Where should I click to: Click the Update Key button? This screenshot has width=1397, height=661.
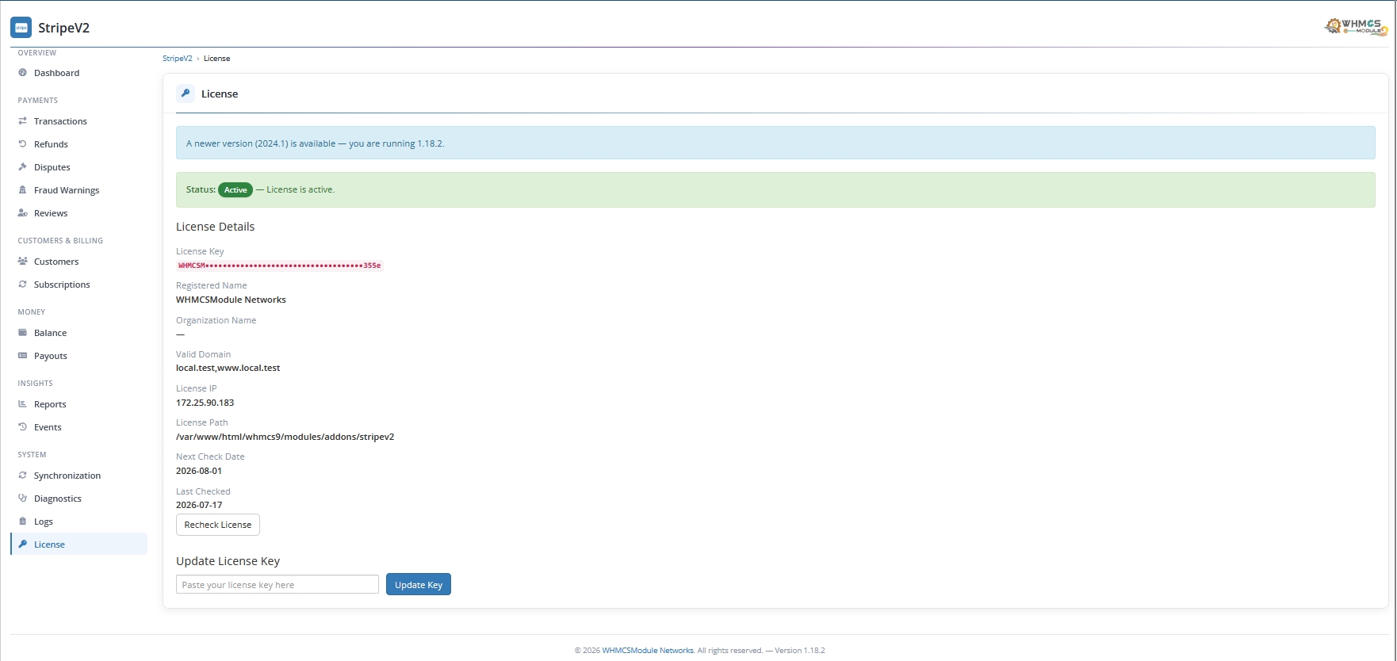point(419,585)
